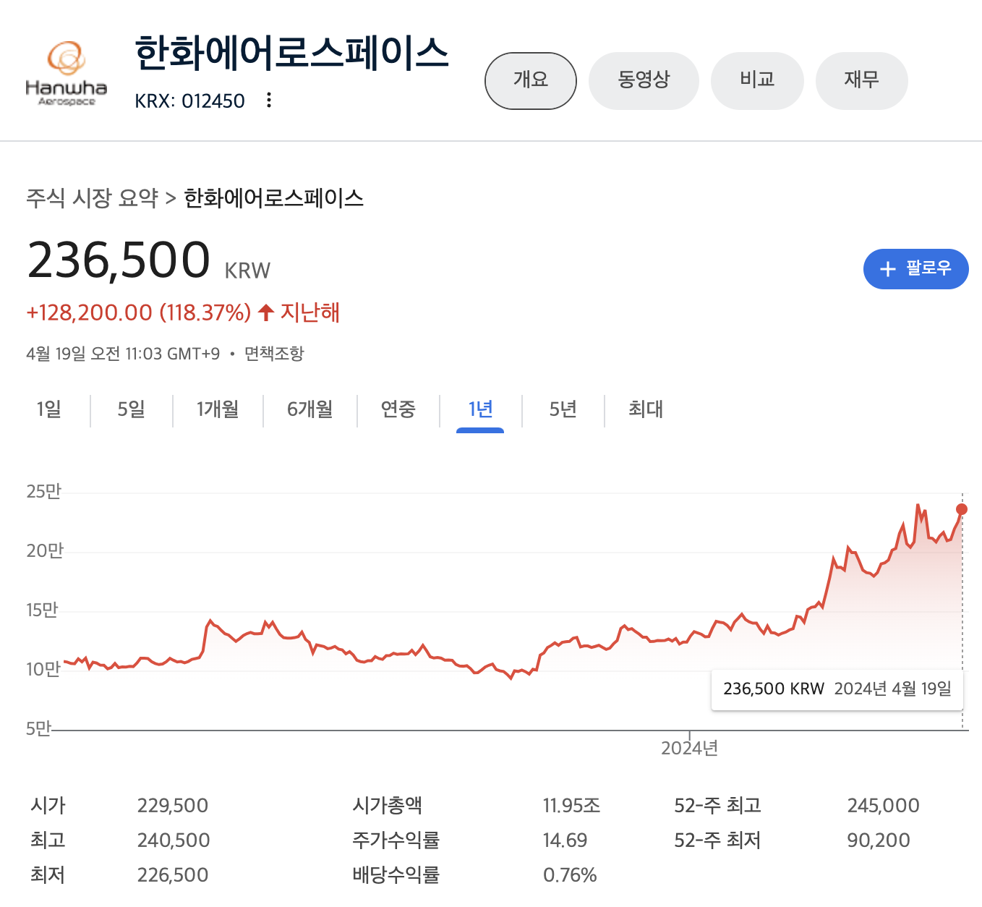Click the 배당수익률 value 0.76%

(x=570, y=875)
